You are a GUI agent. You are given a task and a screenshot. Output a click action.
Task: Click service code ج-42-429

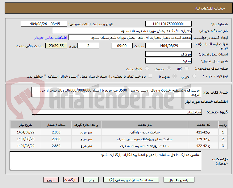click(203, 139)
